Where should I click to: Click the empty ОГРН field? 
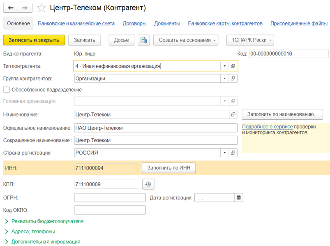[110, 197]
